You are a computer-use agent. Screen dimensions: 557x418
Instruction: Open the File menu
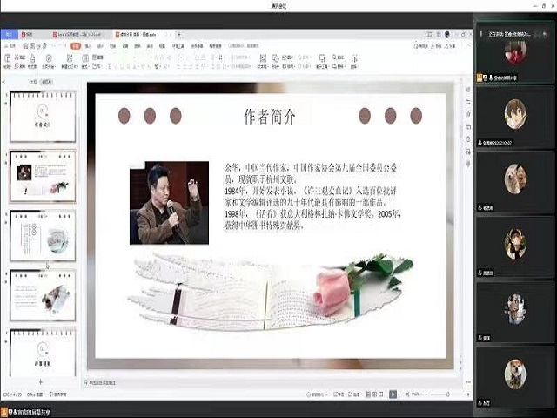coord(10,46)
